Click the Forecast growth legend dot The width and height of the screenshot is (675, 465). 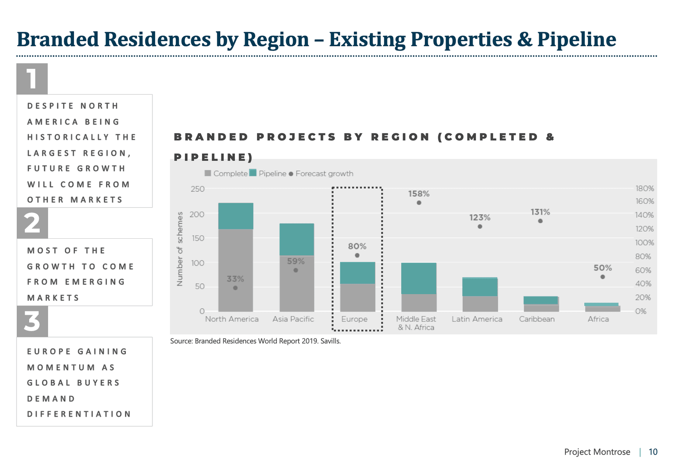[291, 174]
